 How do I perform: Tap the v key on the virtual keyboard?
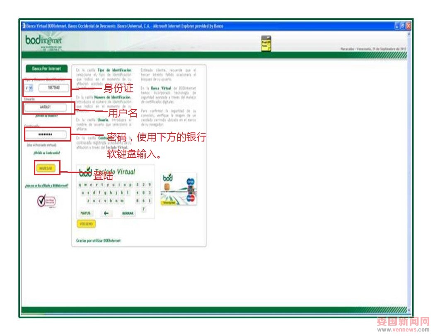105,201
